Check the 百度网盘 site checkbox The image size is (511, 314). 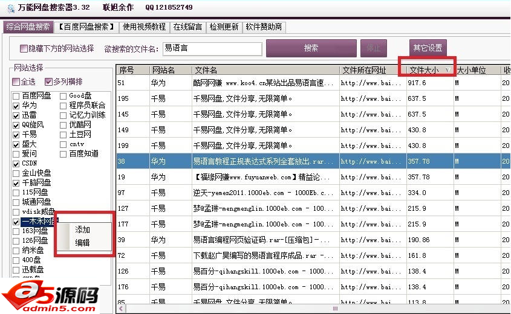(x=16, y=96)
